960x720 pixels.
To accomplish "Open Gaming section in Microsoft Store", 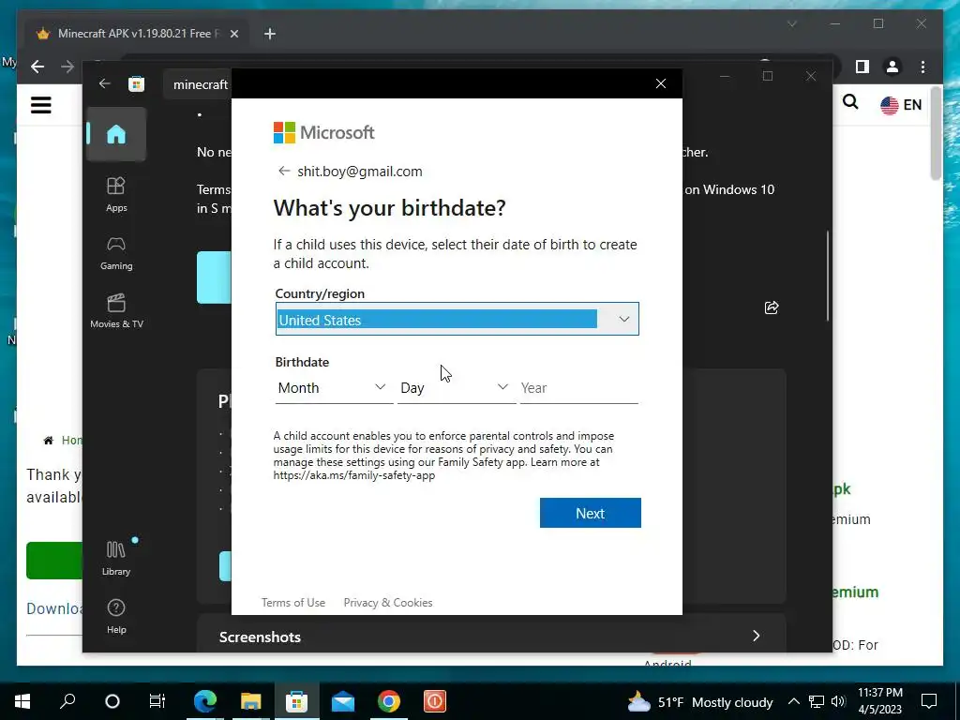I will [x=116, y=253].
